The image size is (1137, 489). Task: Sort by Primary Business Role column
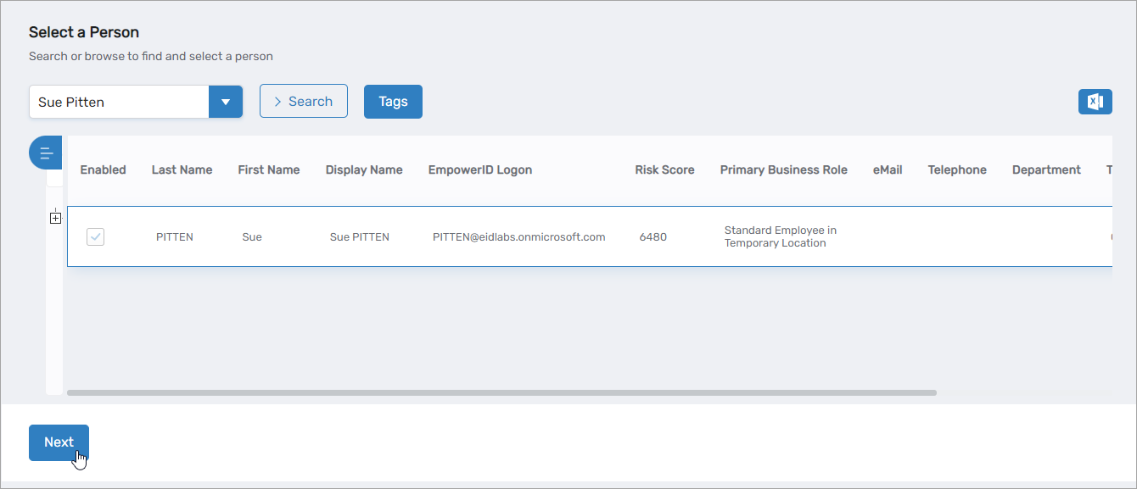pos(783,169)
